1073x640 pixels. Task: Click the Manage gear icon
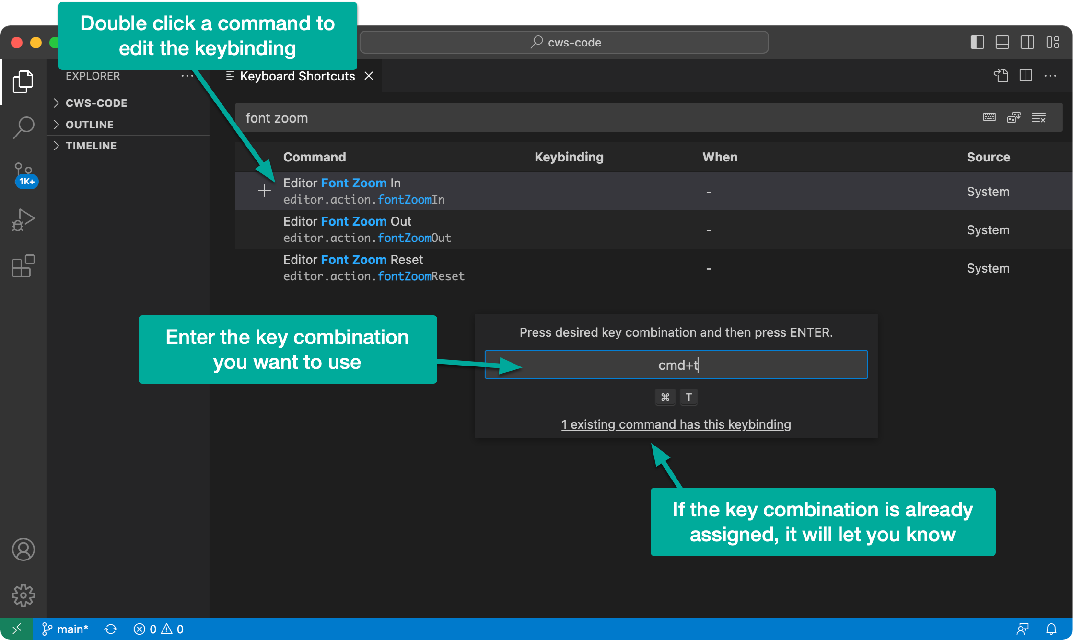point(23,595)
